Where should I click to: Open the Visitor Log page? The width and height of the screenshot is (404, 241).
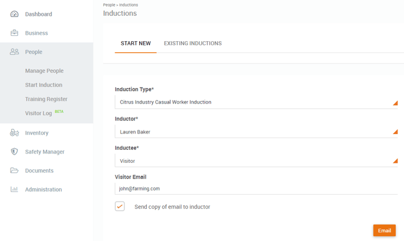tap(38, 113)
